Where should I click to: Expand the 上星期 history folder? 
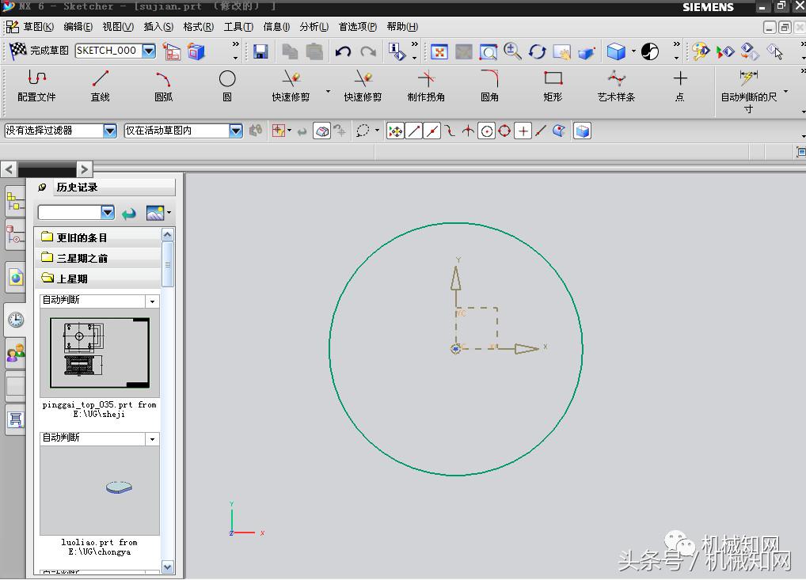(x=72, y=279)
